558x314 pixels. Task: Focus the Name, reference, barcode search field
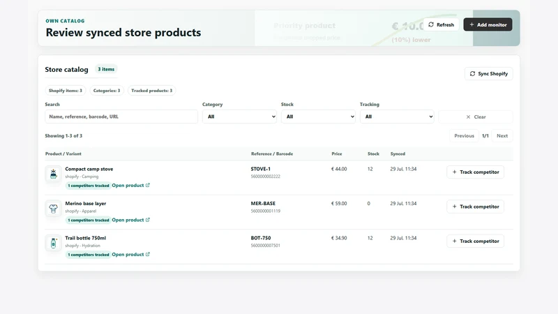(x=121, y=117)
